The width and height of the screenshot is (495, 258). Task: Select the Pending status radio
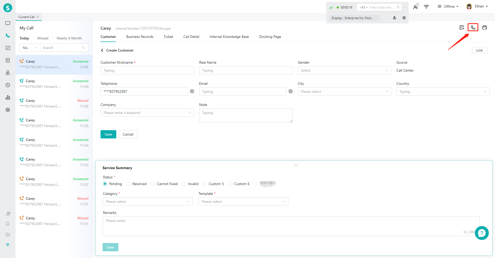pos(105,184)
